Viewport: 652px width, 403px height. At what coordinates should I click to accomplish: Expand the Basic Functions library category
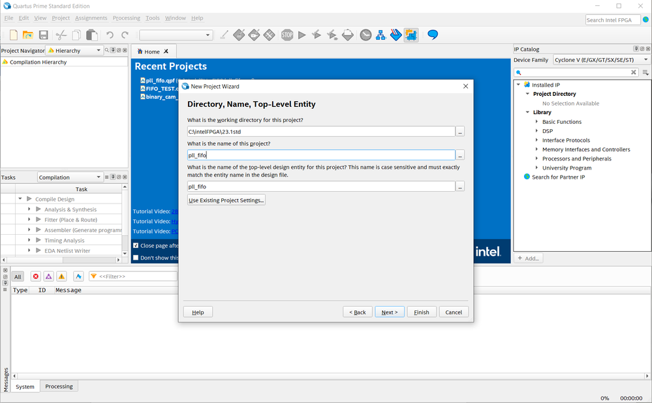536,122
